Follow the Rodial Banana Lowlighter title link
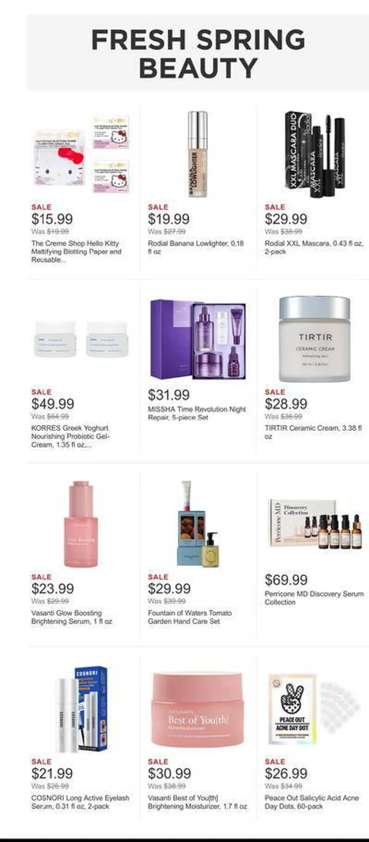The height and width of the screenshot is (842, 369). tap(196, 248)
